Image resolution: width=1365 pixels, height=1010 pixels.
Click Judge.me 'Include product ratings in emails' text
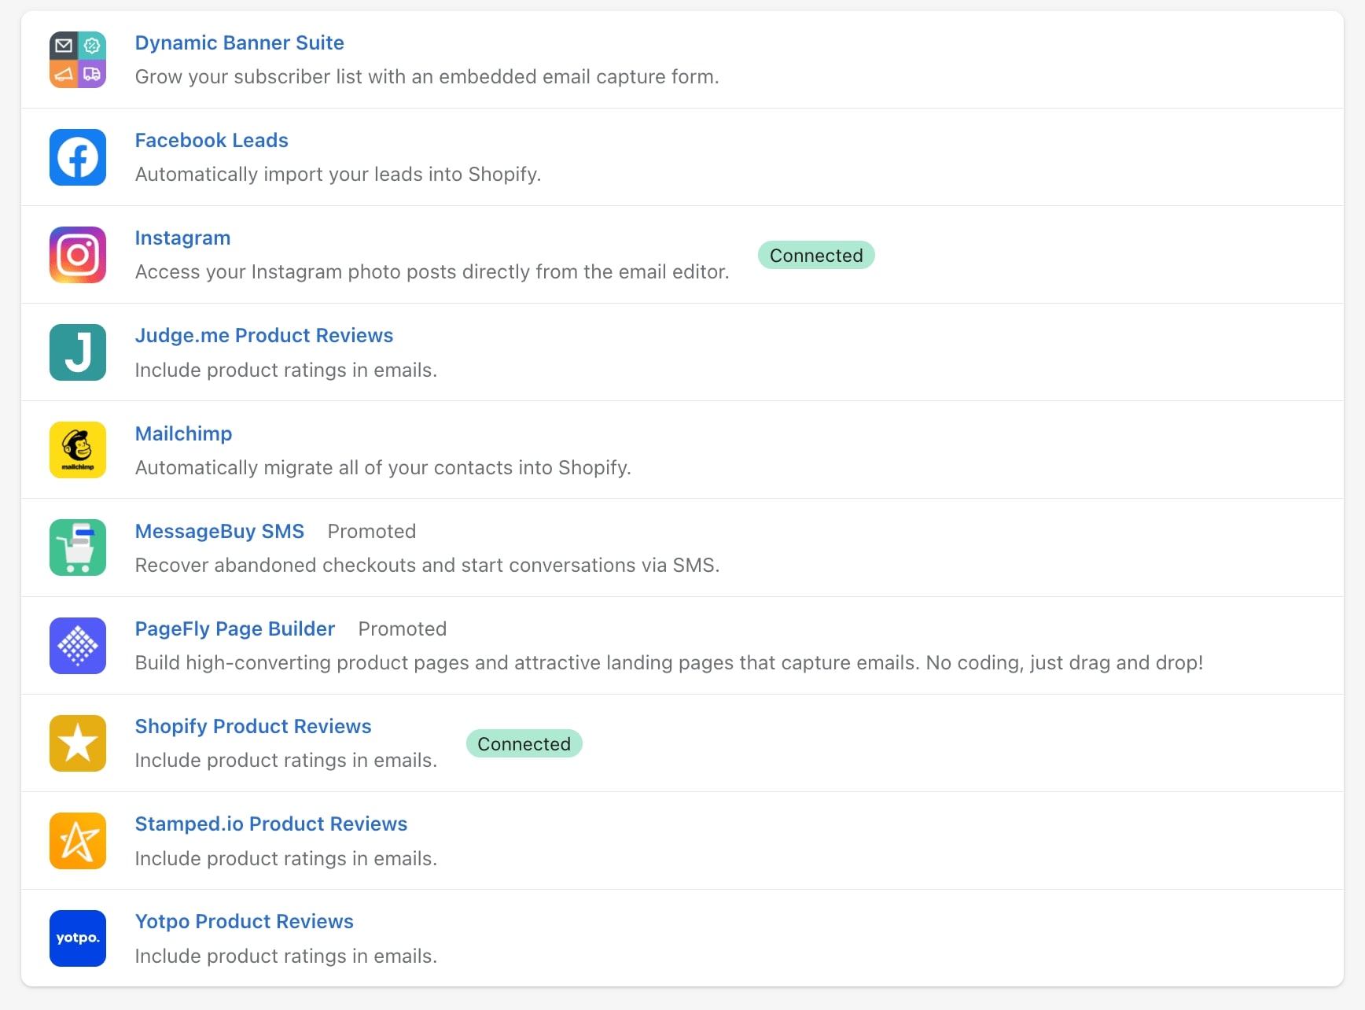[x=286, y=370]
